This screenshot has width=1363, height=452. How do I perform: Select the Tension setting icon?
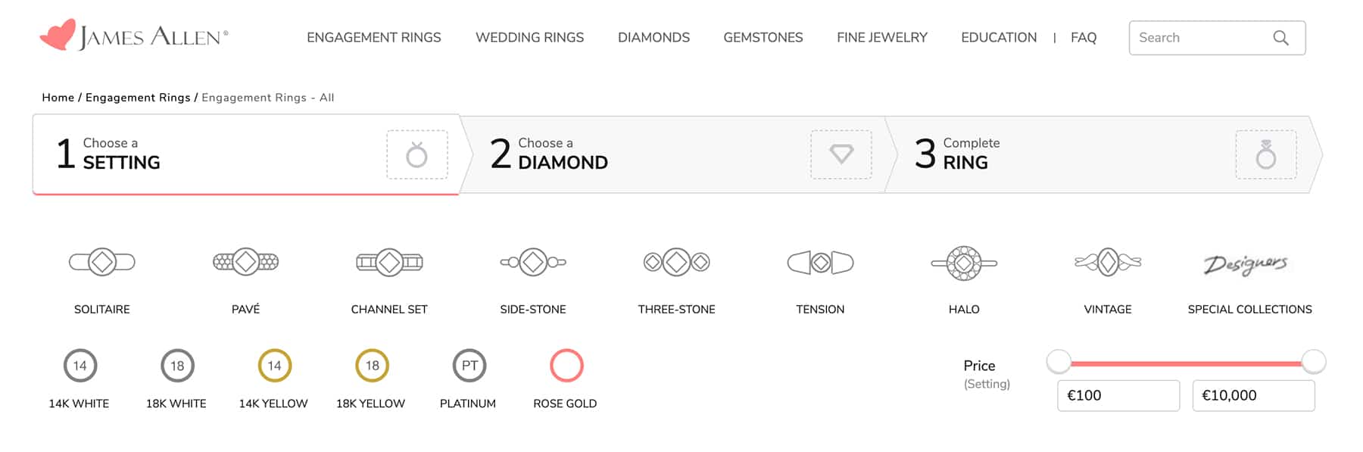point(820,263)
